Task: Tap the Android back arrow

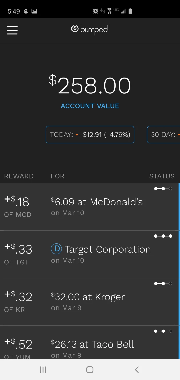Action: pyautogui.click(x=137, y=370)
